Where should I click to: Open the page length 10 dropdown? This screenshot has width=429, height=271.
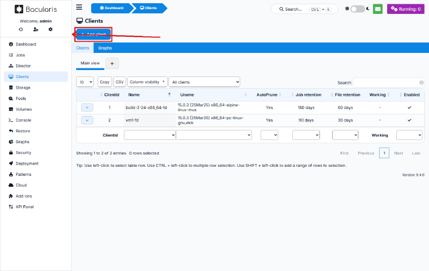85,82
